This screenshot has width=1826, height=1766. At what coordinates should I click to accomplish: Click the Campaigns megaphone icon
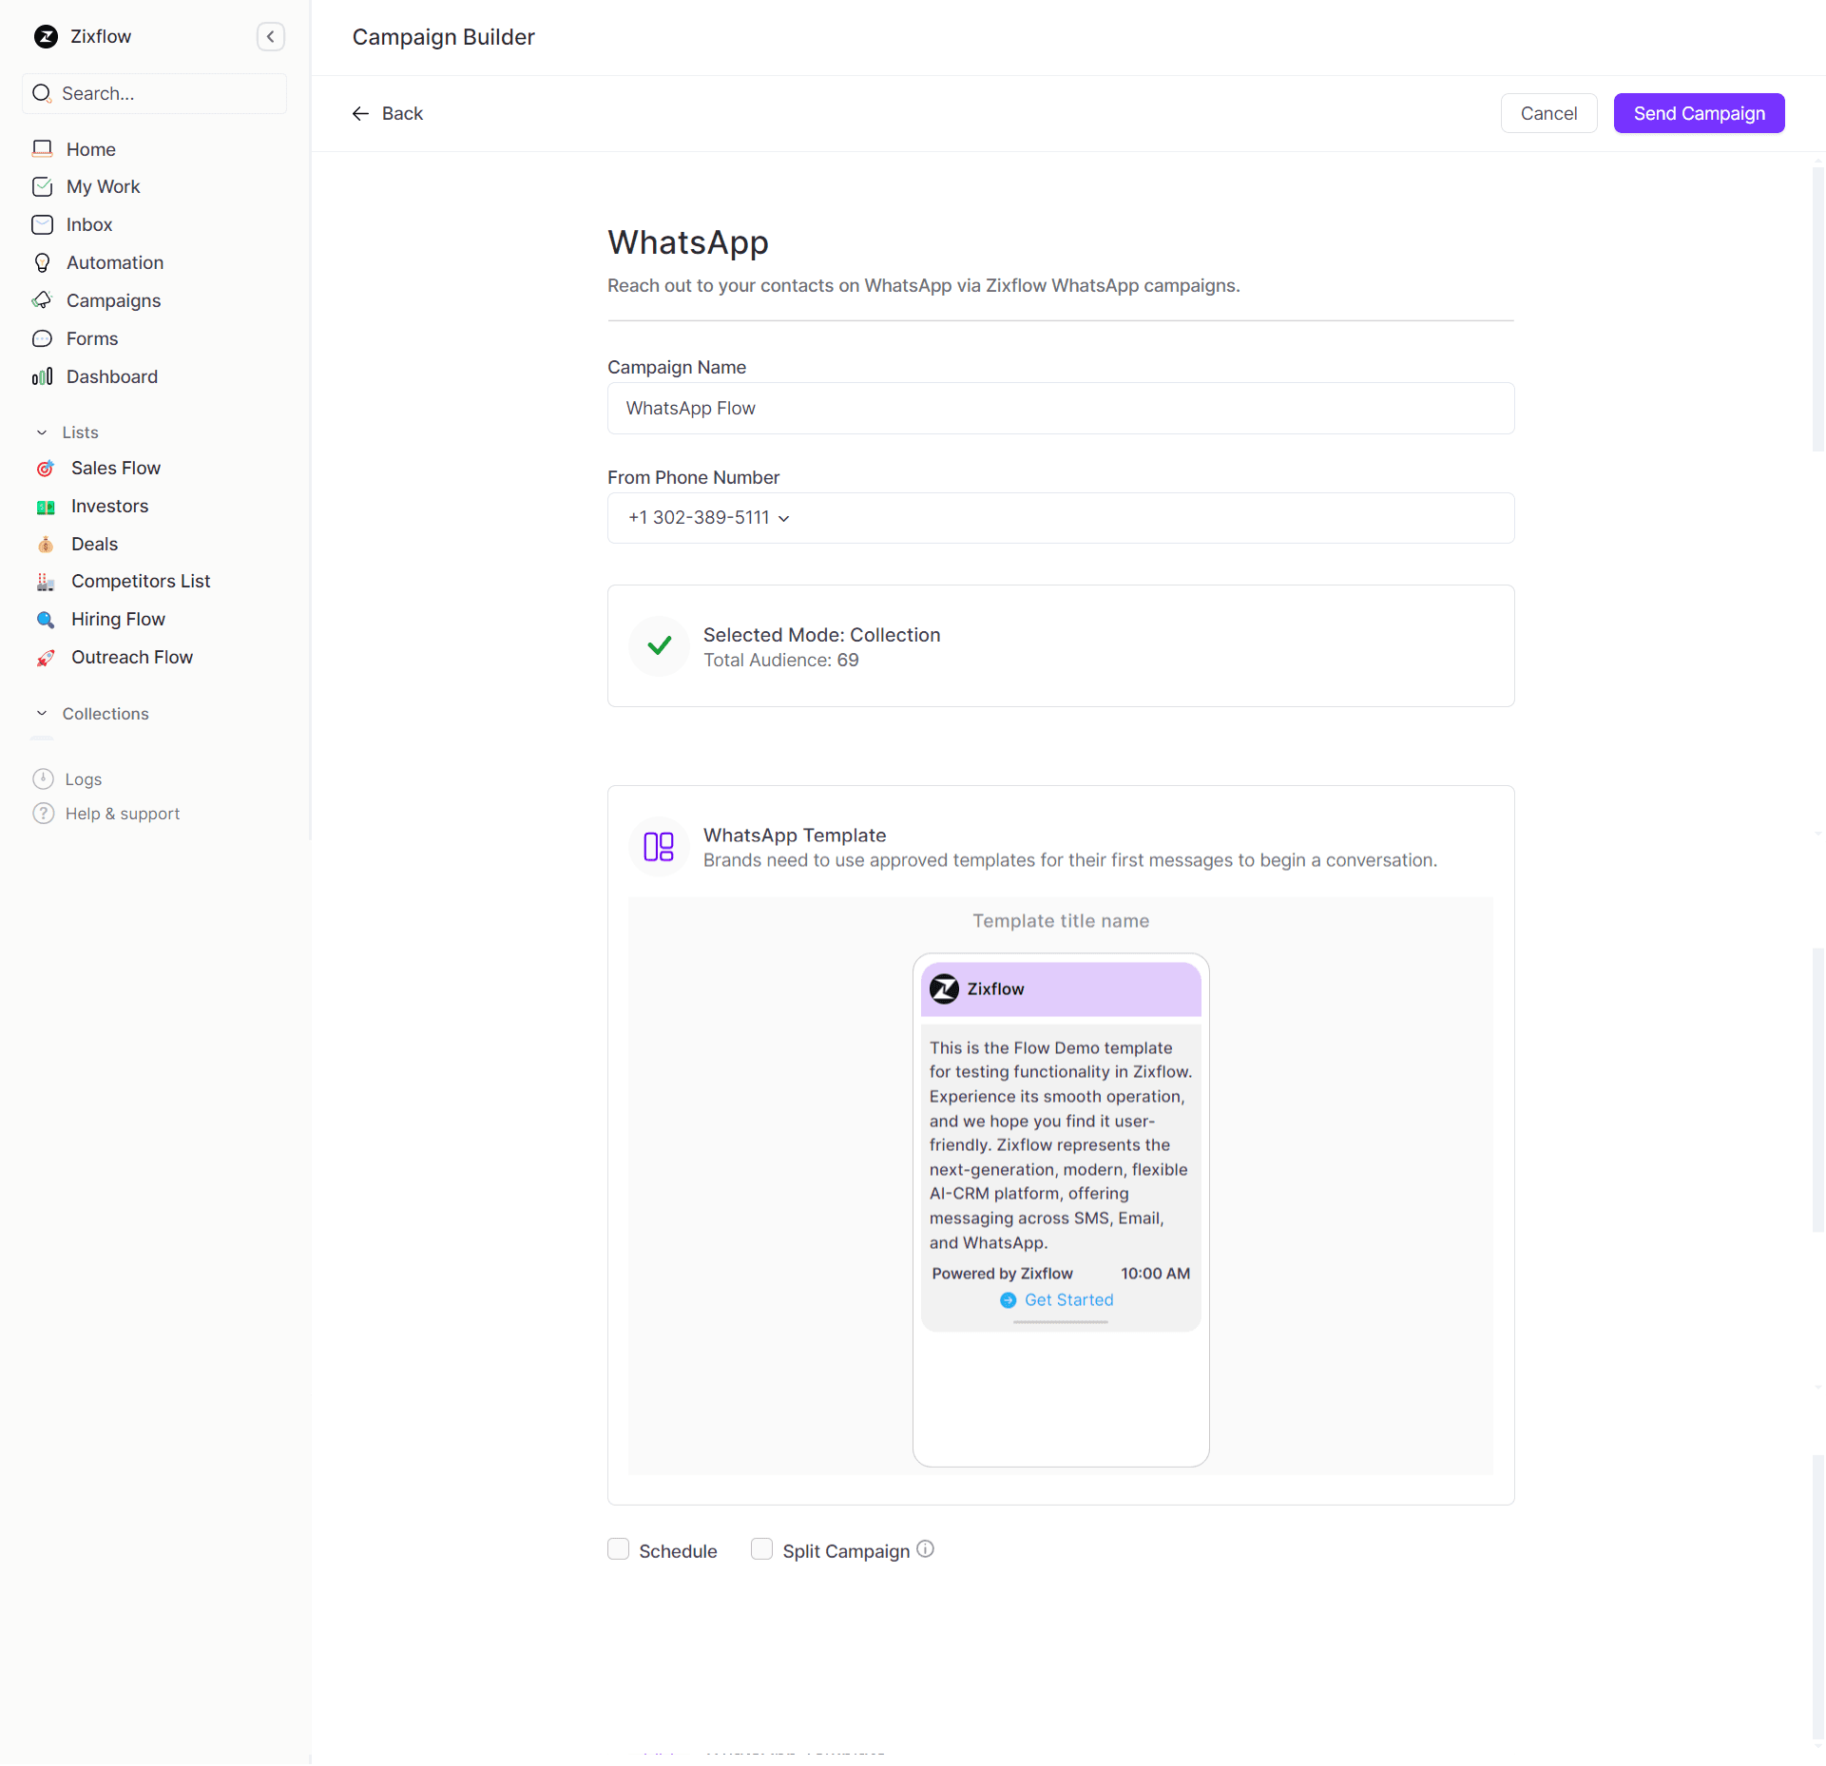pyautogui.click(x=43, y=301)
